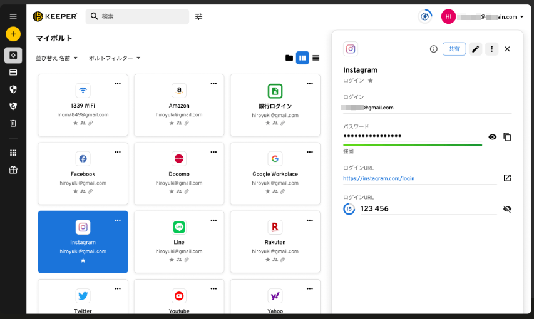This screenshot has height=319, width=534.
Task: Hide the two-factor code 123 456
Action: [507, 209]
